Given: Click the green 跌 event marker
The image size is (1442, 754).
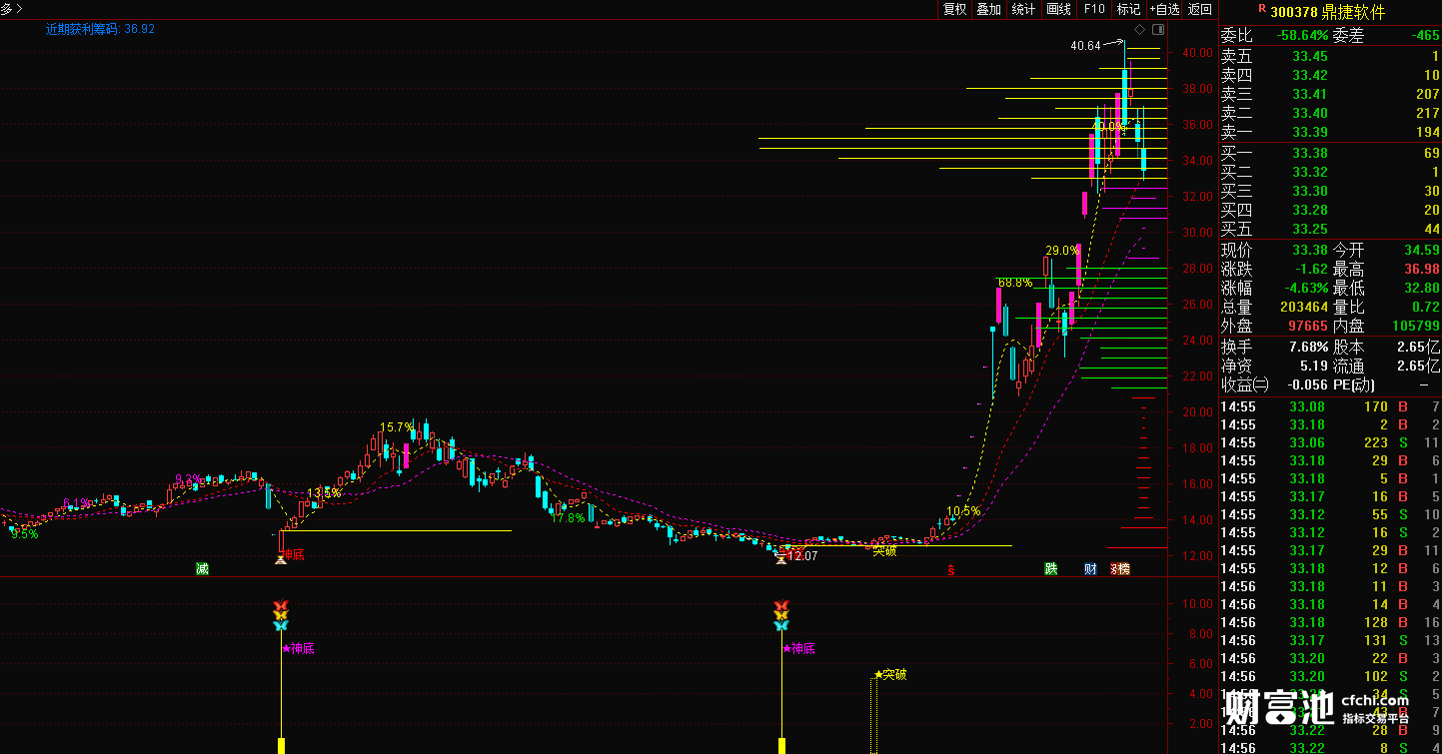Looking at the screenshot, I should (1050, 569).
